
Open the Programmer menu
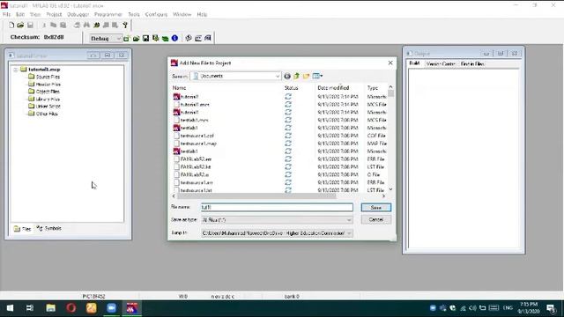(108, 14)
